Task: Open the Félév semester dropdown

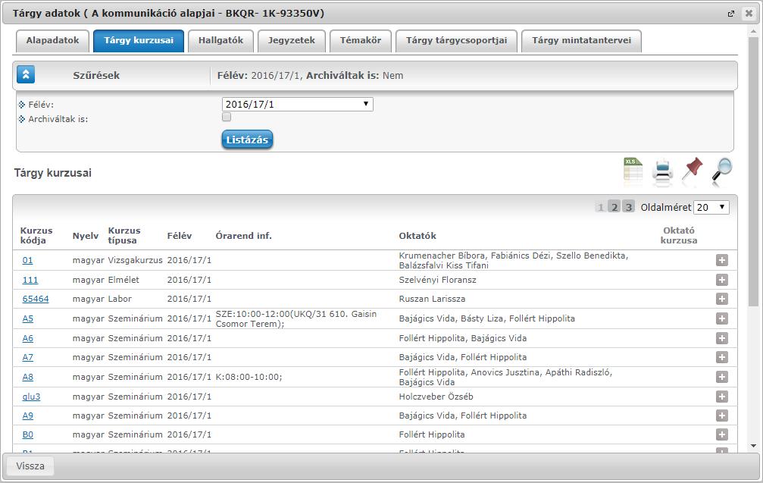Action: [297, 104]
